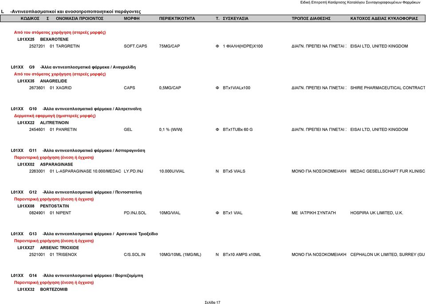Viewport: 426px width, 304px height.
Task: Click packaging BTx5 VIALS
Action: point(234,171)
